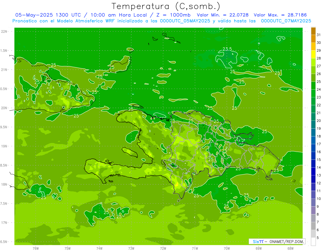The width and height of the screenshot is (326, 252).
Task: Click the '21' colorbar label
Action: pyautogui.click(x=319, y=113)
